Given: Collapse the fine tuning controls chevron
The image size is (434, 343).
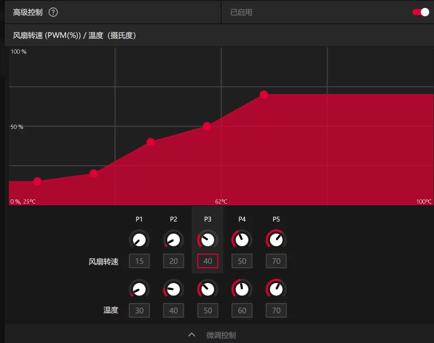Looking at the screenshot, I should 192,335.
